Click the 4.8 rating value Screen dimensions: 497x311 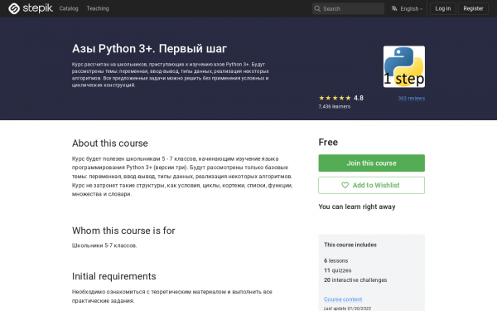click(x=359, y=98)
